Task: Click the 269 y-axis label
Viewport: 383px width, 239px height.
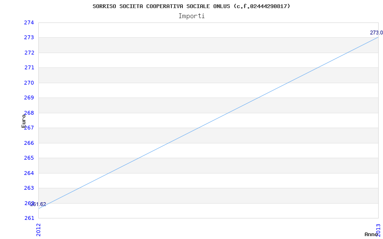Action: tap(29, 98)
